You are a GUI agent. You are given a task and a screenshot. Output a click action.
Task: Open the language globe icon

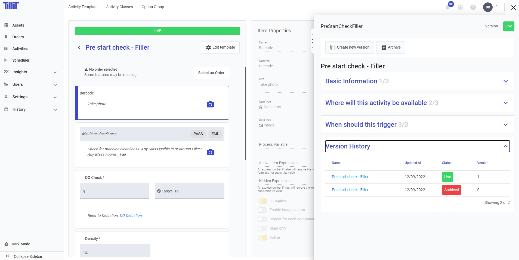[460, 7]
